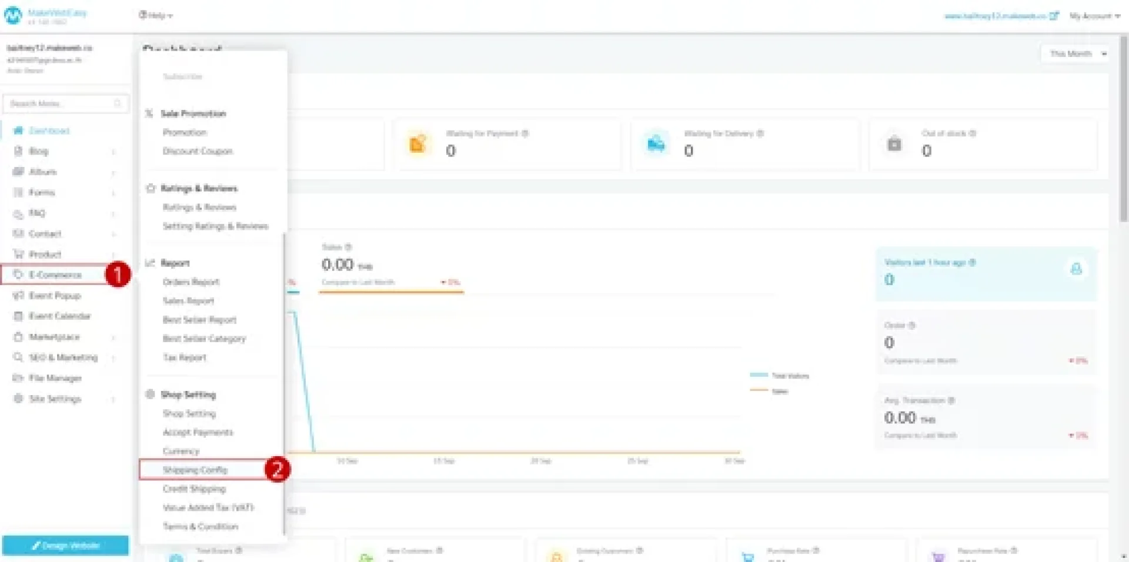Click the Waiting for Delivery truck icon
This screenshot has width=1129, height=562.
[x=656, y=143]
